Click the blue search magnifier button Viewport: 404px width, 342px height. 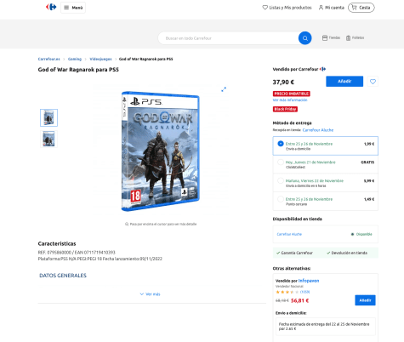click(304, 38)
